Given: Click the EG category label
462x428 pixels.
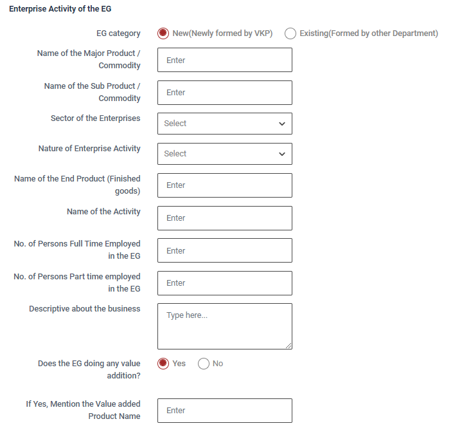Looking at the screenshot, I should [118, 33].
